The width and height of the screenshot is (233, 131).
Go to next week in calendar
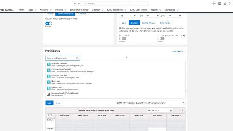click(x=182, y=111)
